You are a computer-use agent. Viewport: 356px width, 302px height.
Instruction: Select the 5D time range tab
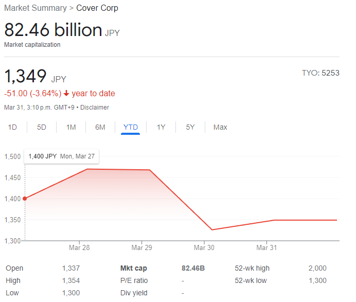(42, 127)
